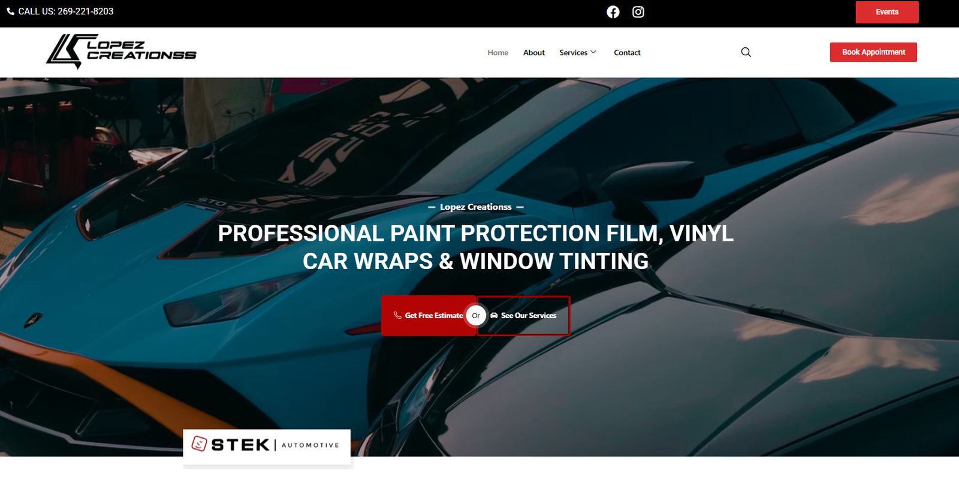Expand the Services dropdown chevron

(593, 52)
